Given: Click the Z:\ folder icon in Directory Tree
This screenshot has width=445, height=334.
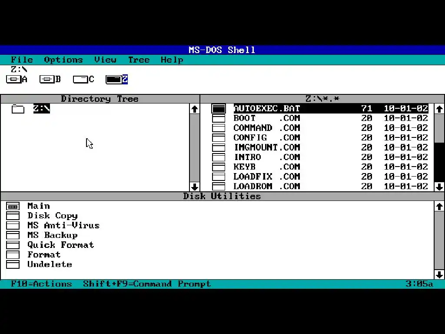Looking at the screenshot, I should [x=18, y=109].
